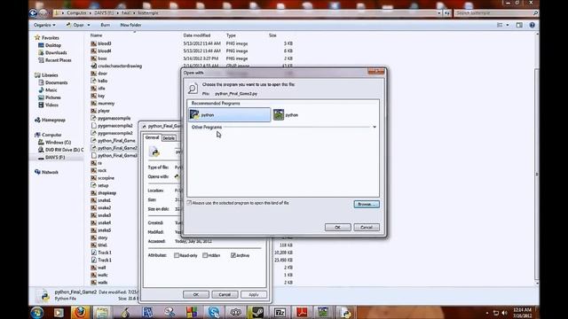Select the shopkeep file in list
The height and width of the screenshot is (319, 568).
pyautogui.click(x=106, y=193)
